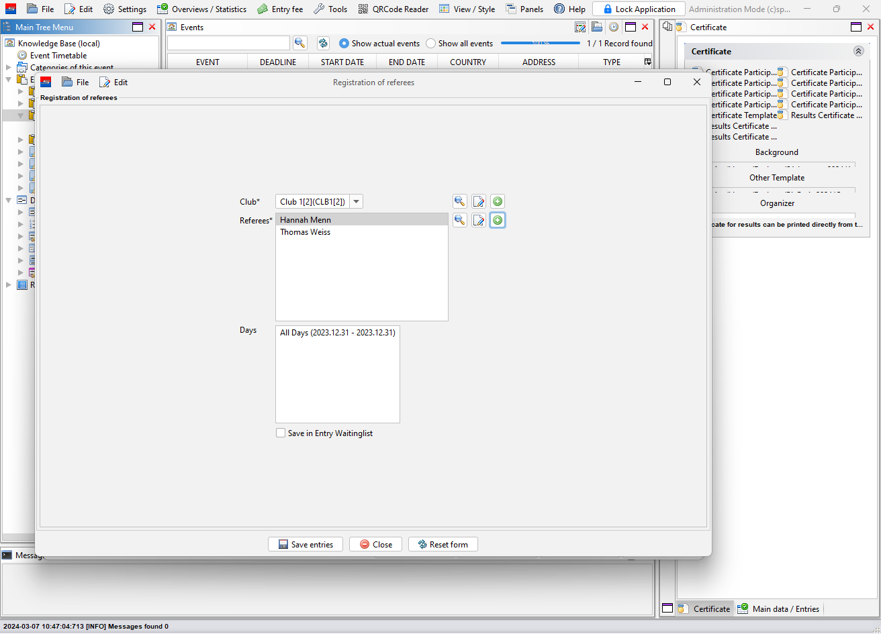This screenshot has width=881, height=634.
Task: Click the START DATE column header
Action: (x=342, y=62)
